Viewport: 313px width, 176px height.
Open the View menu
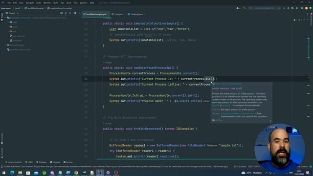click(x=22, y=3)
